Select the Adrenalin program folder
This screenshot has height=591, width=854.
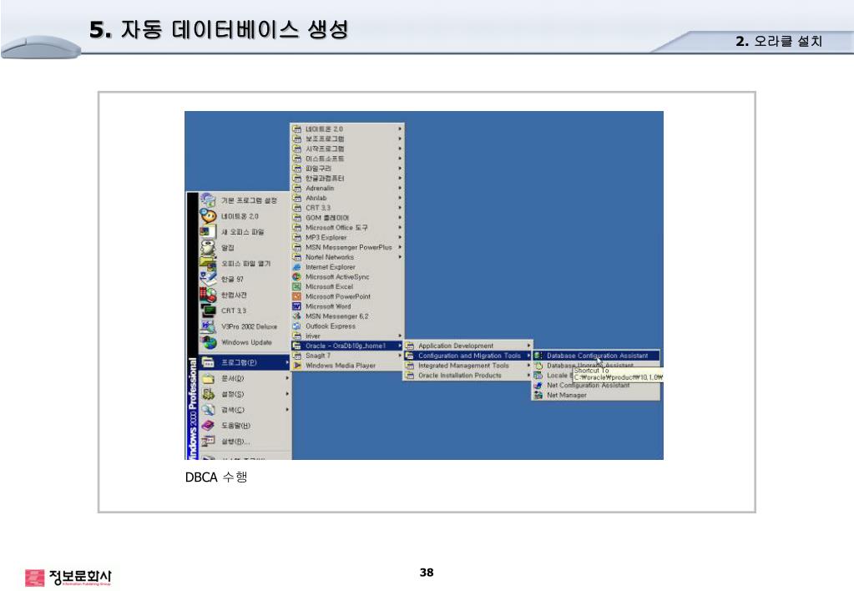347,188
